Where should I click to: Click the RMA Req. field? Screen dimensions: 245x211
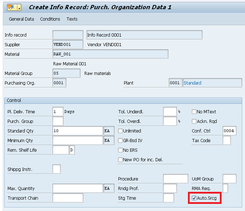tap(225, 188)
